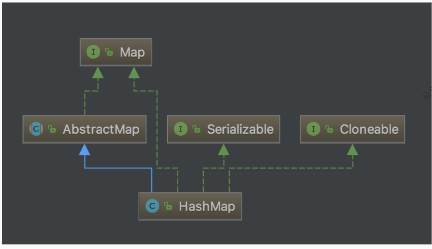Image resolution: width=432 pixels, height=249 pixels.
Task: Click the class icon on the HashMap node
Action: pyautogui.click(x=152, y=206)
